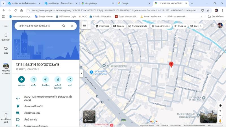
Task: Click the Nearby search icon
Action: click(x=45, y=79)
